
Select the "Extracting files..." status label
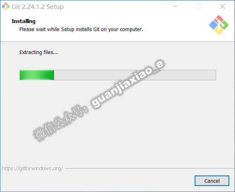click(x=38, y=52)
